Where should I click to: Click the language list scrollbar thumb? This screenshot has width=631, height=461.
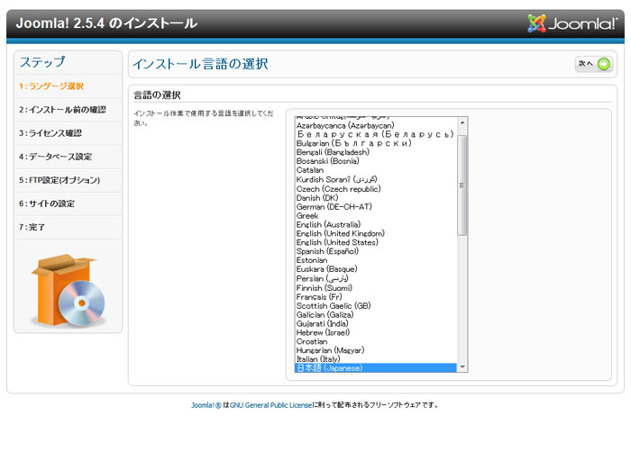tap(462, 185)
